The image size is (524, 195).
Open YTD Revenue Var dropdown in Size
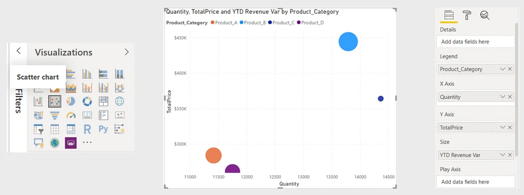click(503, 155)
